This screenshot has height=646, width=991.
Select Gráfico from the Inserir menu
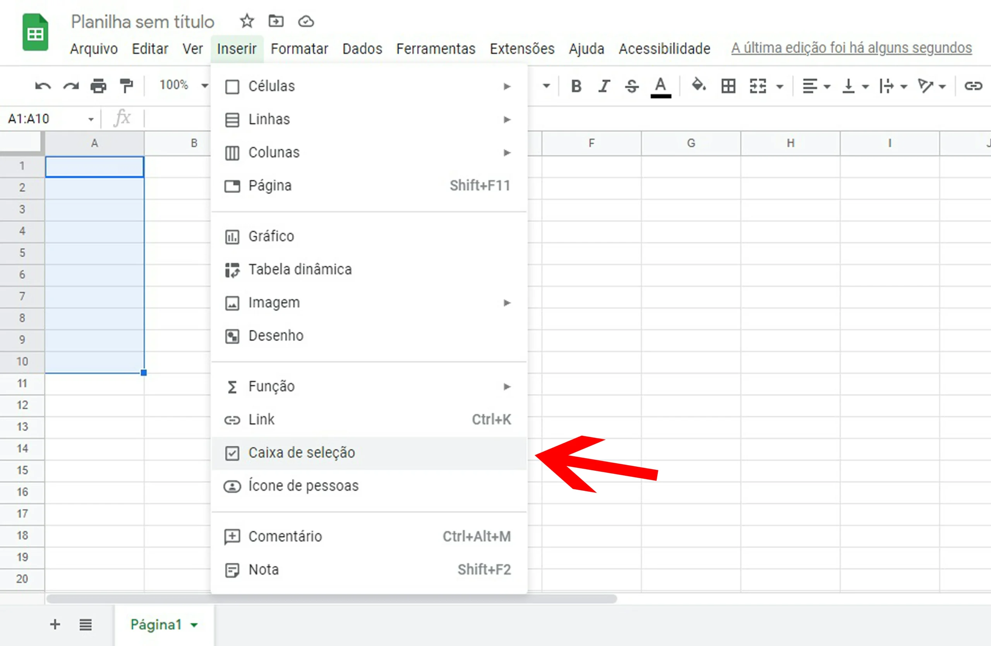(369, 236)
